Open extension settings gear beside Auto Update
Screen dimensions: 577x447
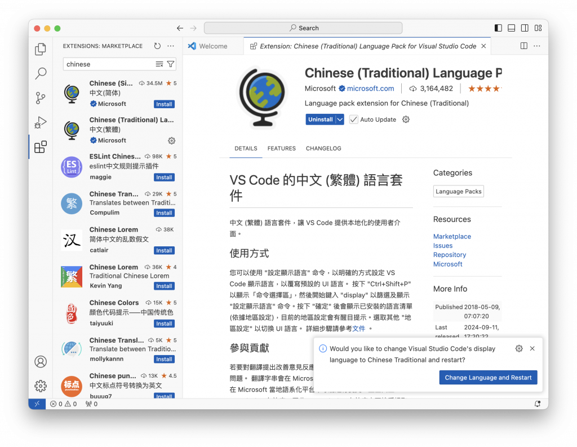click(406, 120)
